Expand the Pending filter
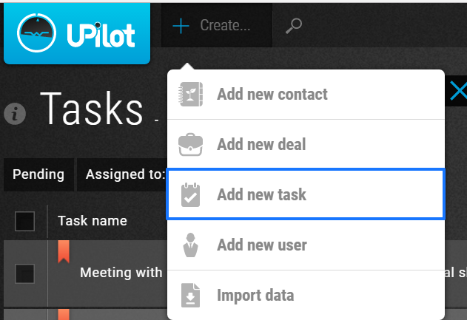 (38, 174)
